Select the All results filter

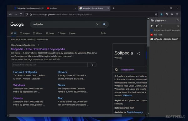14,33
